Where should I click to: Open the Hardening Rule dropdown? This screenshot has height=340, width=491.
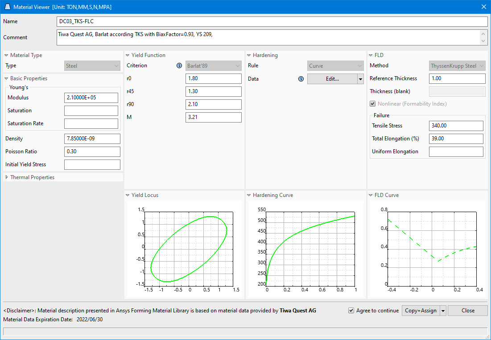coord(359,66)
